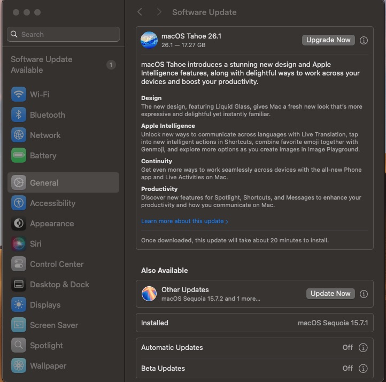This screenshot has width=386, height=382.
Task: Select Wi-Fi in the sidebar
Action: (64, 94)
